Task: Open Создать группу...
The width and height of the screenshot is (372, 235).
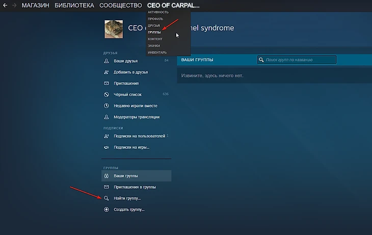Action: [129, 210]
